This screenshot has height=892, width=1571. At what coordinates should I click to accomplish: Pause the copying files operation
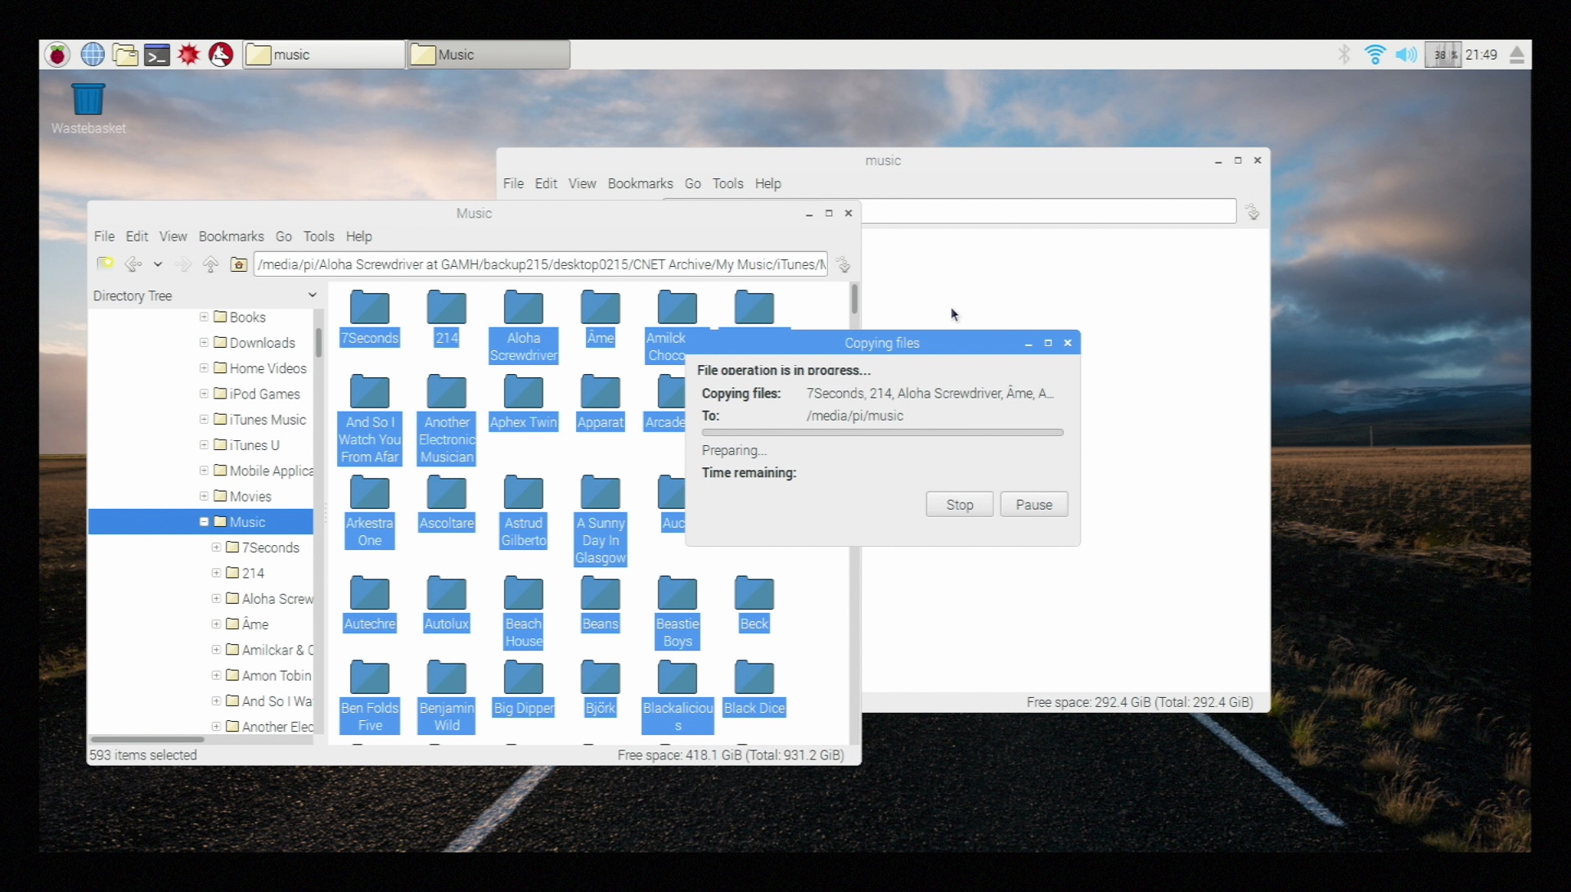pos(1033,505)
